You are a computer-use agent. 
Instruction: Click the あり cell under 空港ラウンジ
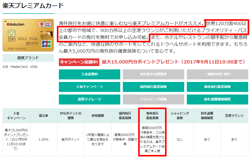click(x=234, y=140)
